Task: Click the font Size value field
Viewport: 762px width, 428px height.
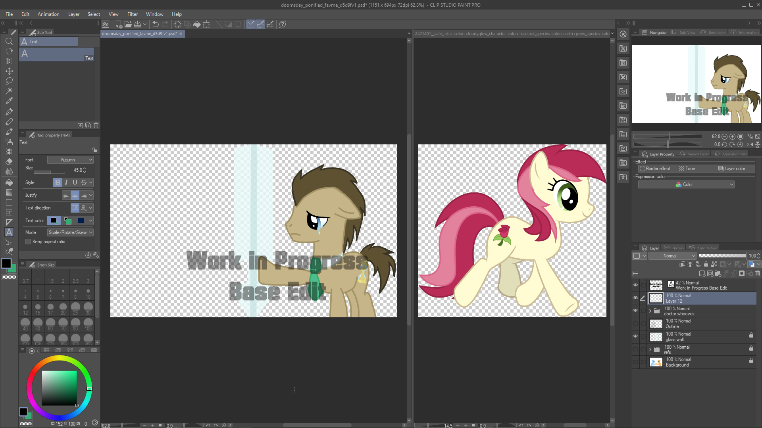Action: click(77, 170)
